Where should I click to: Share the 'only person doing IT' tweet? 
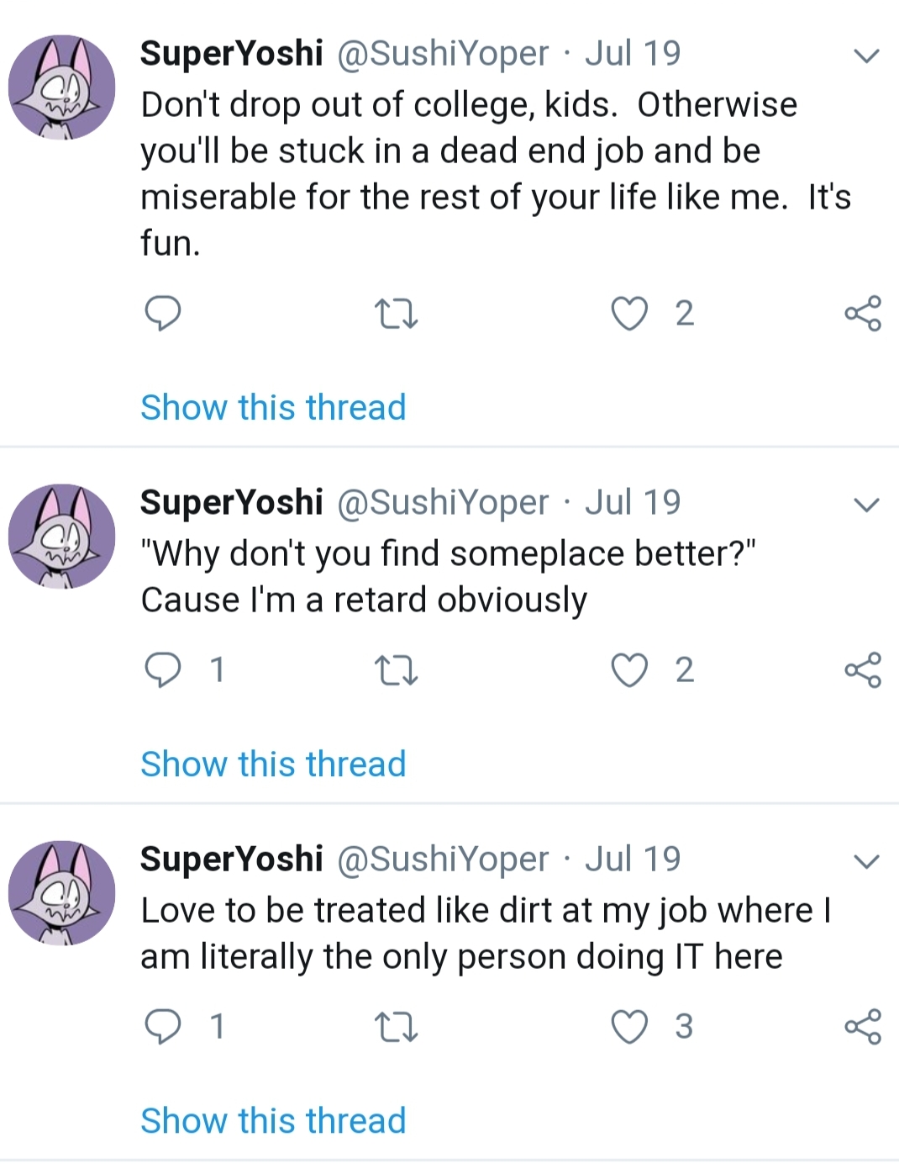pos(863,1027)
